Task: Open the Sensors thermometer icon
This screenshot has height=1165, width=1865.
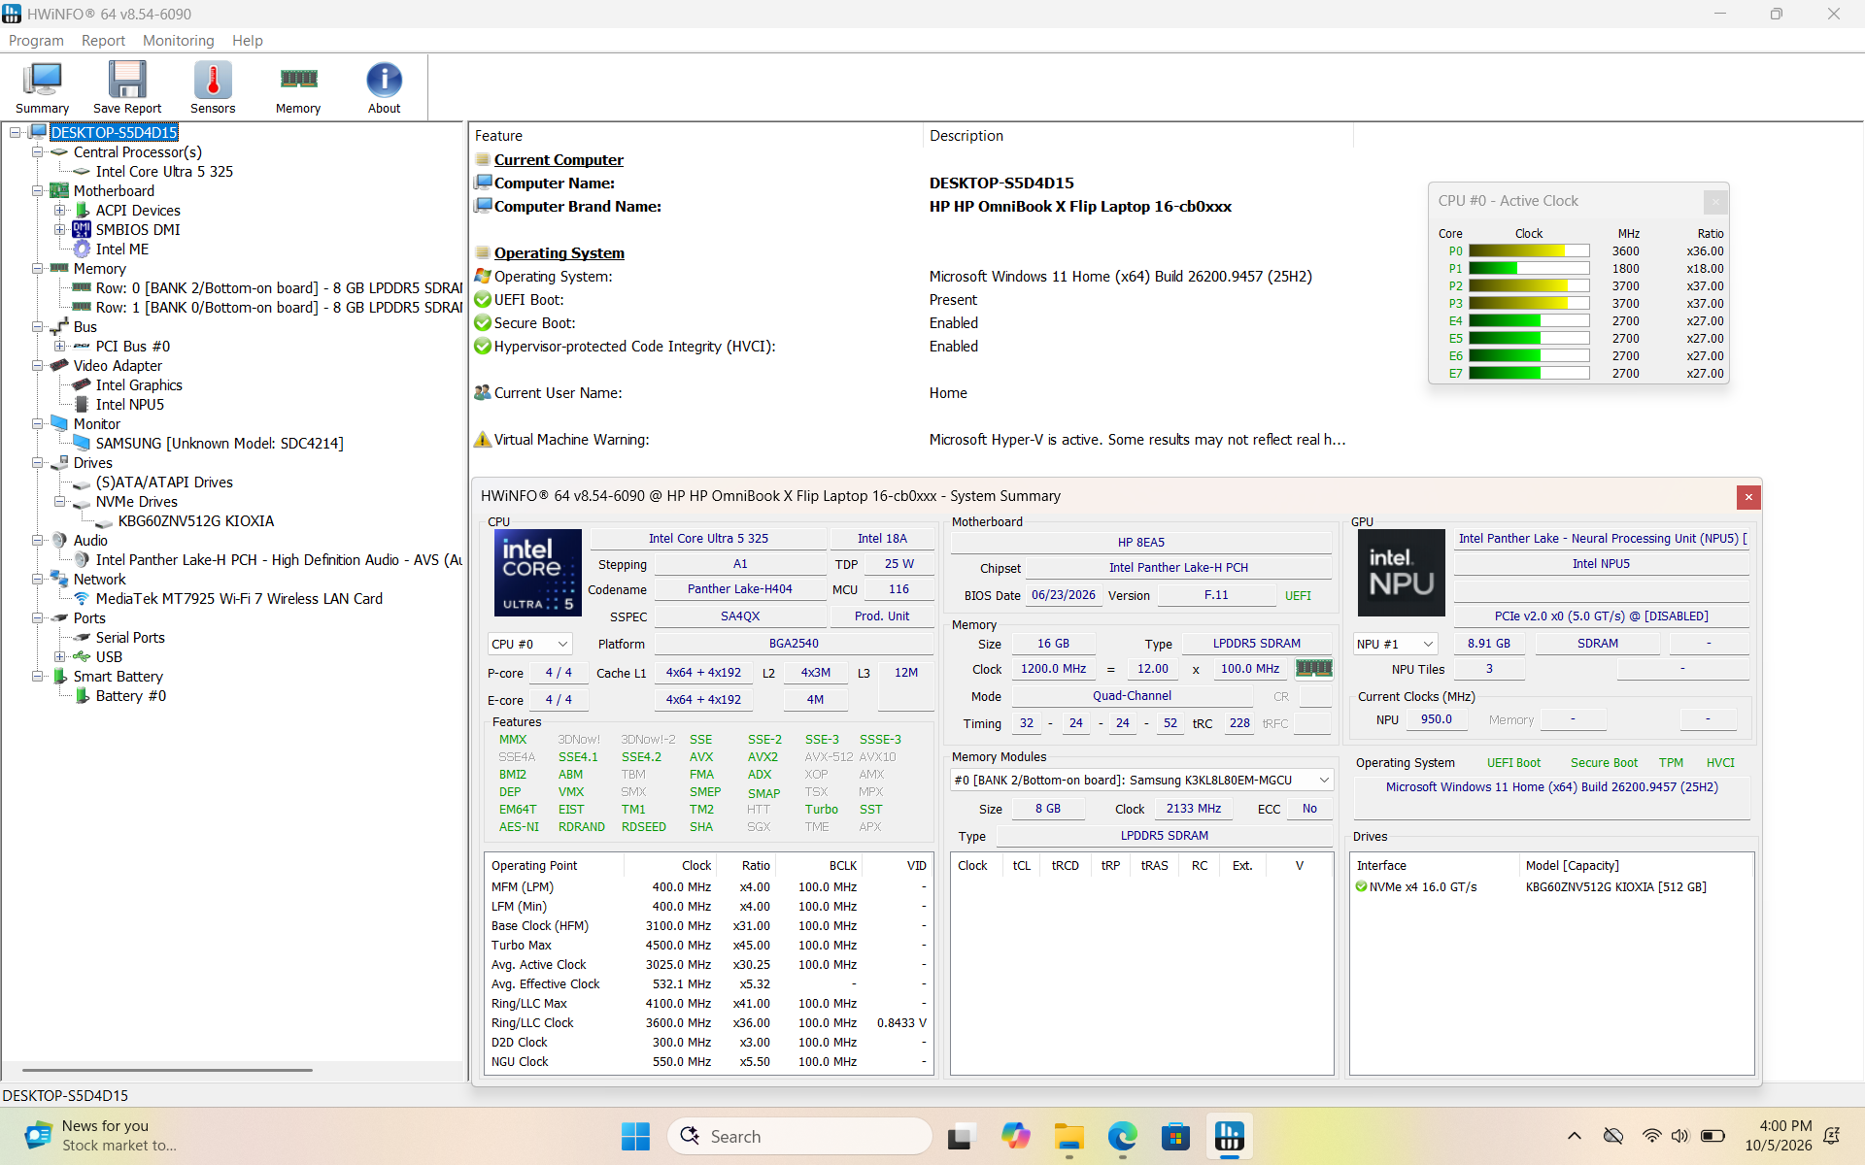Action: pos(213,87)
